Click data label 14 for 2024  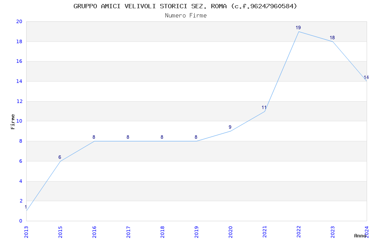366,77
